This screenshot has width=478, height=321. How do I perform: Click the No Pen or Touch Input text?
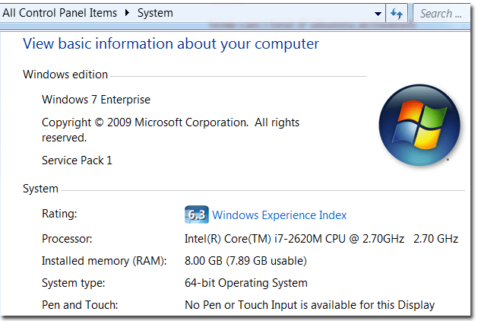point(309,305)
